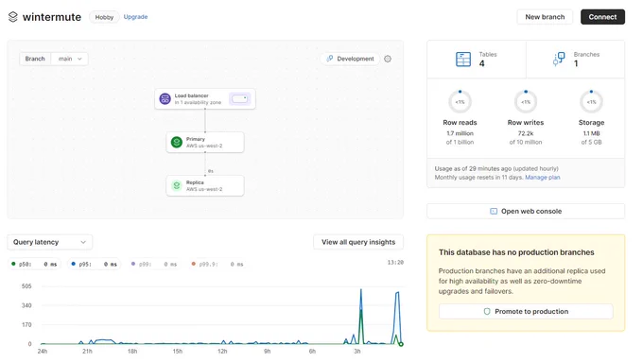Viewport: 643px width, 362px height.
Task: Click the '1.7 million' row reads value
Action: click(460, 133)
